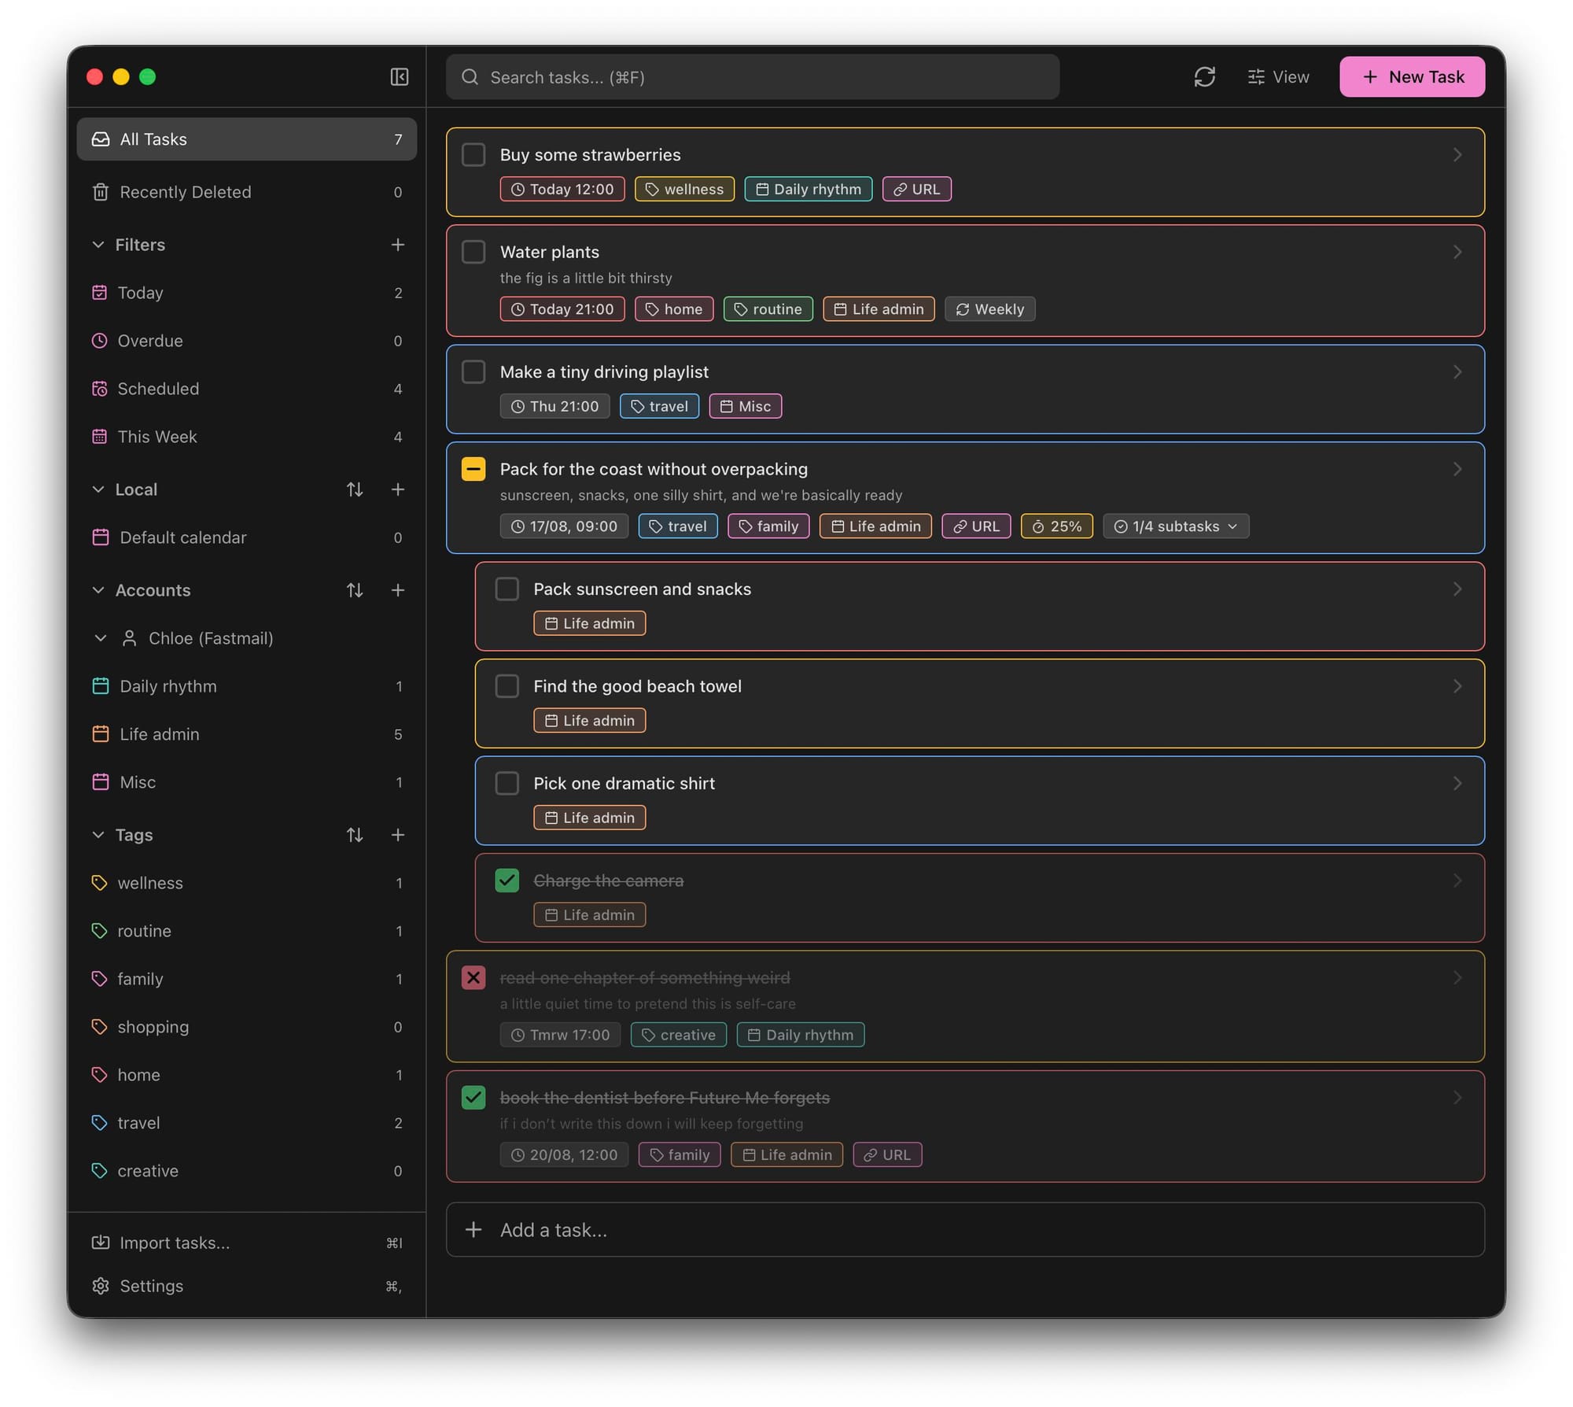1573x1407 pixels.
Task: Click the Recently Deleted trash icon
Action: (x=100, y=192)
